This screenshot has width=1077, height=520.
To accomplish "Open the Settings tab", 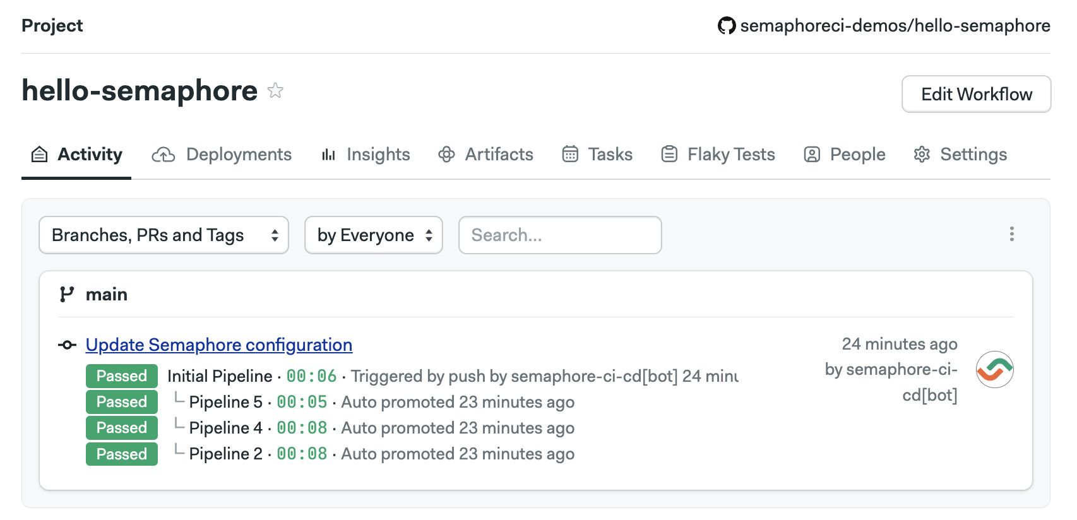I will point(960,155).
